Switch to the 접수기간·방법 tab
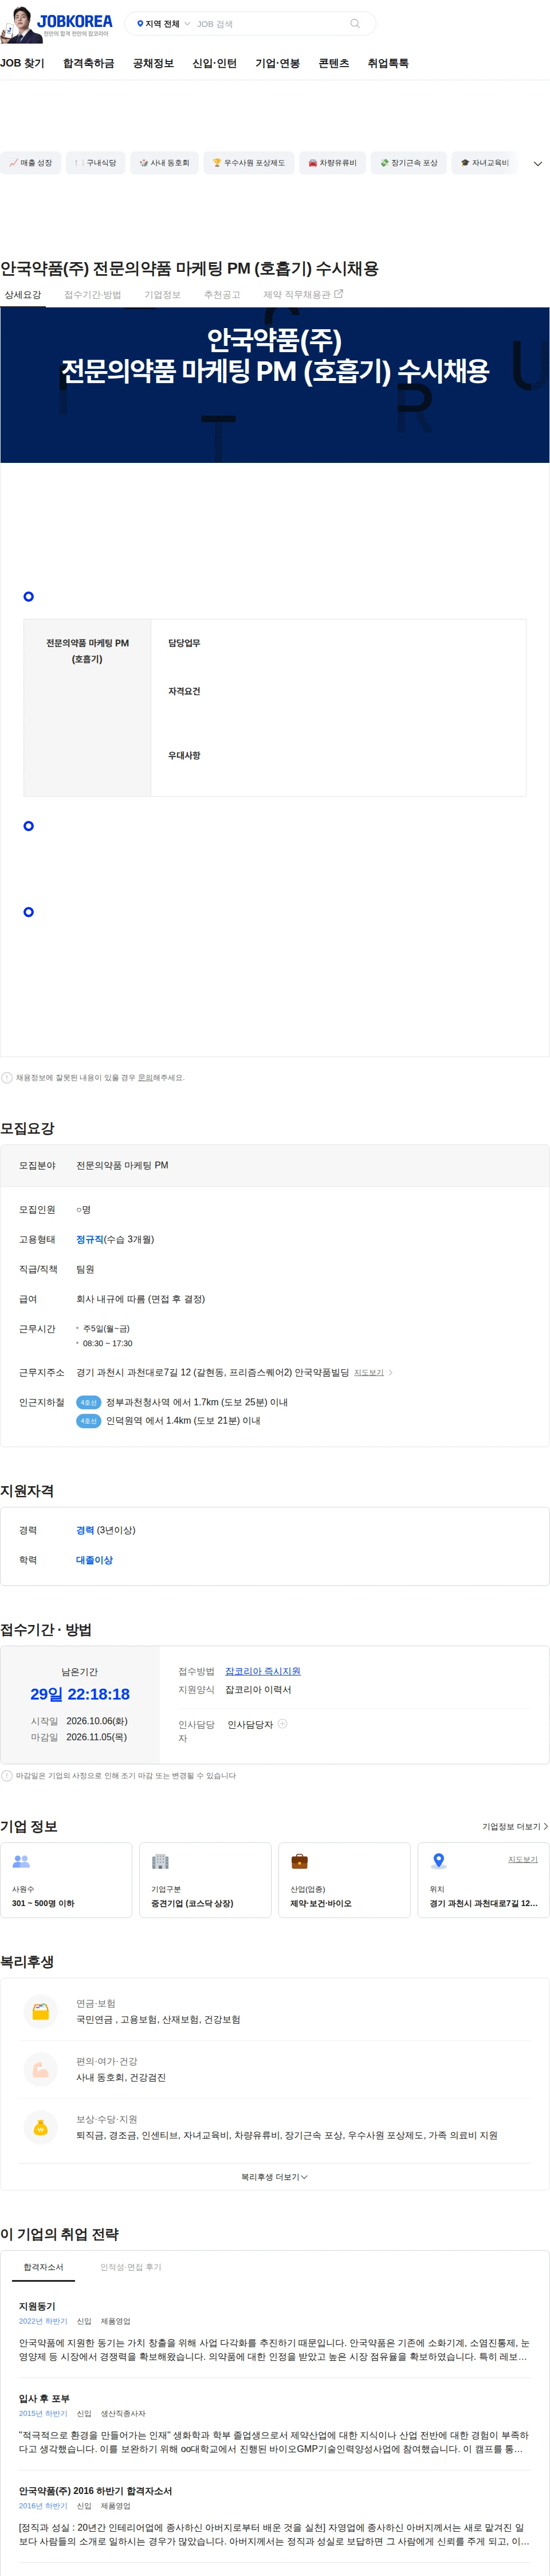This screenshot has width=550, height=2576. coord(93,295)
